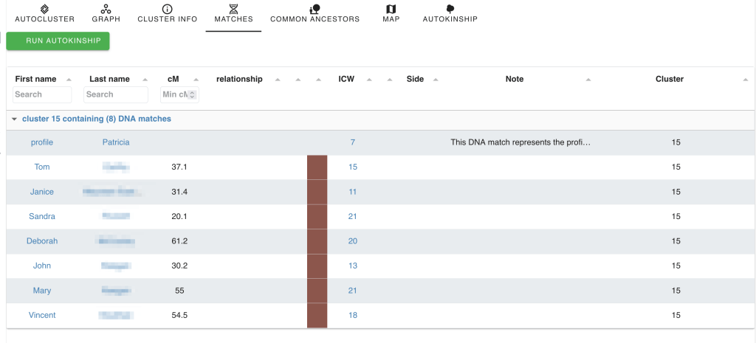
Task: Sort by First name column arrow
Action: (69, 80)
